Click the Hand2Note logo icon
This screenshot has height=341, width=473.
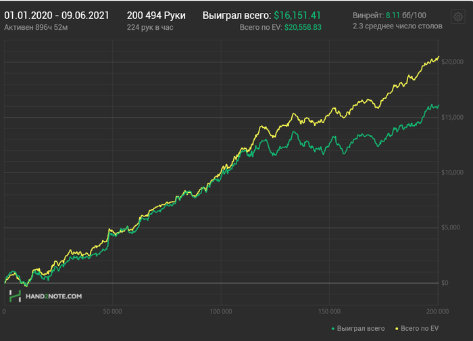pyautogui.click(x=15, y=296)
